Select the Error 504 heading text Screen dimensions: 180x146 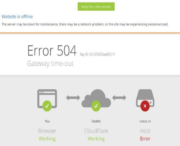click(x=52, y=50)
